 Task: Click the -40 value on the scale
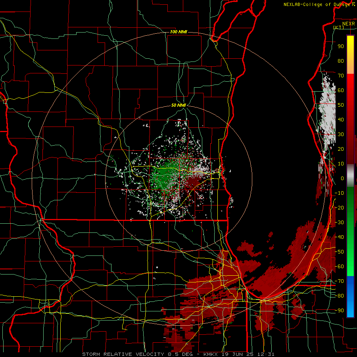tap(339, 237)
